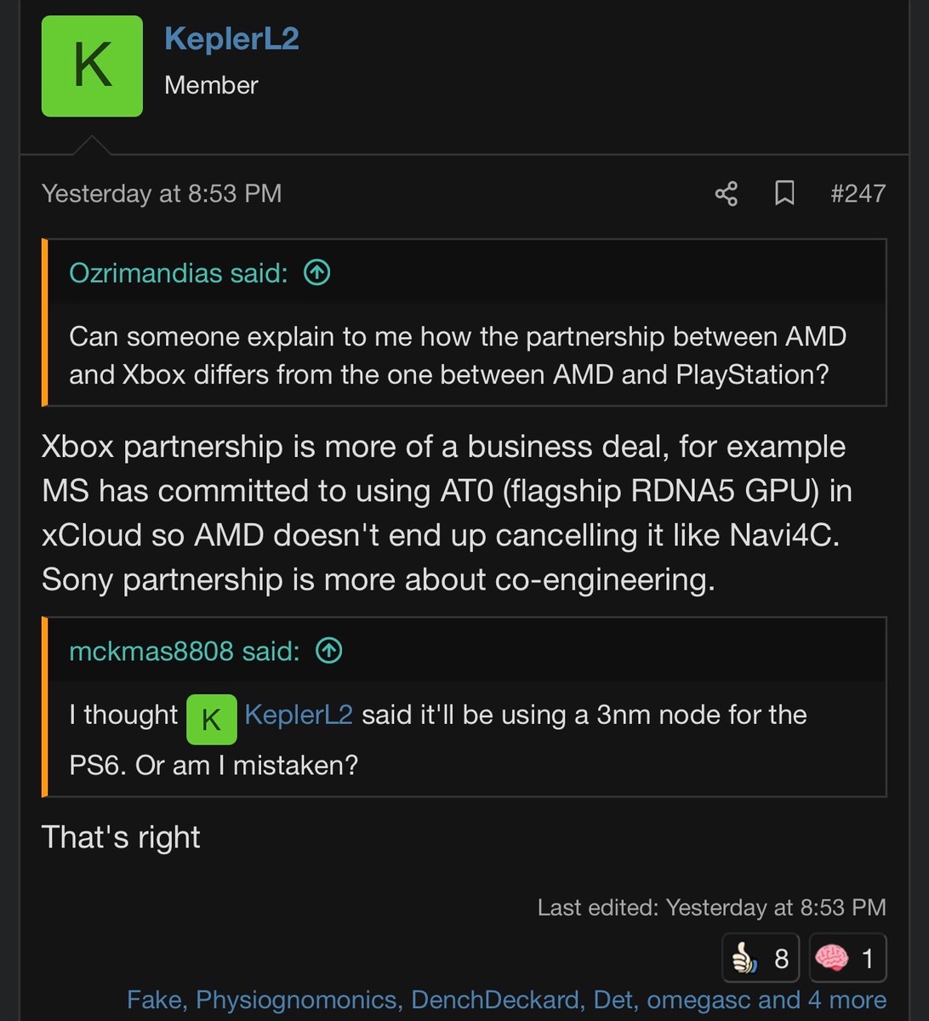Click the Yesterday at 8:53 PM timestamp
Image resolution: width=929 pixels, height=1021 pixels.
coord(162,194)
